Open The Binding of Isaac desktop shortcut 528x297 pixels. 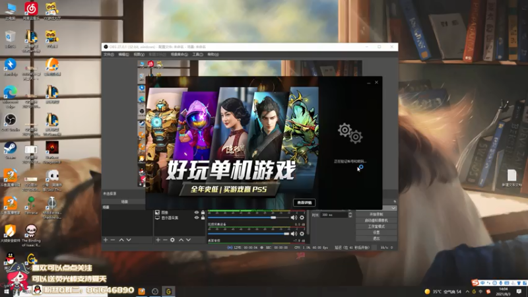coord(31,235)
